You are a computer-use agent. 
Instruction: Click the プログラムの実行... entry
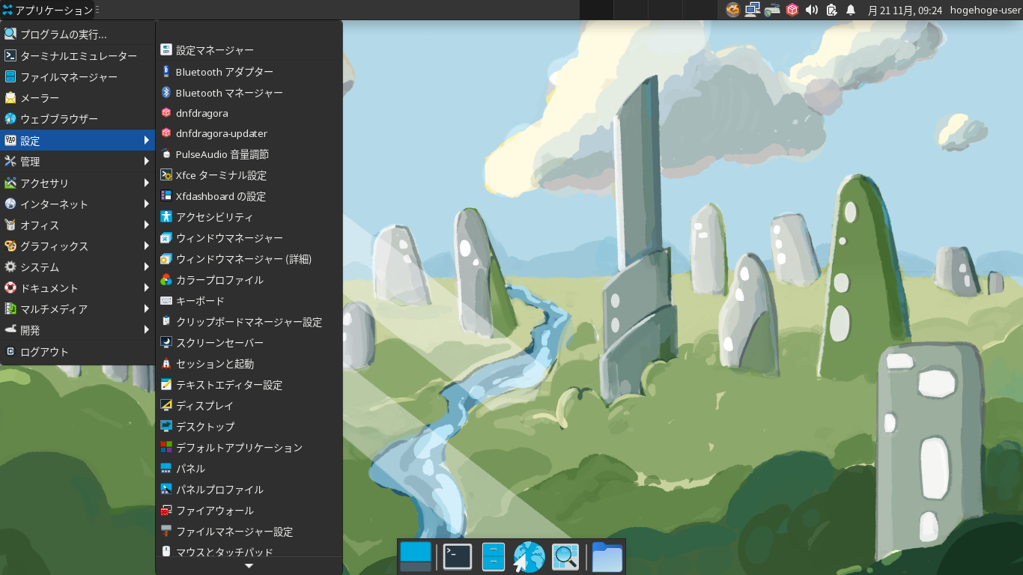point(77,34)
